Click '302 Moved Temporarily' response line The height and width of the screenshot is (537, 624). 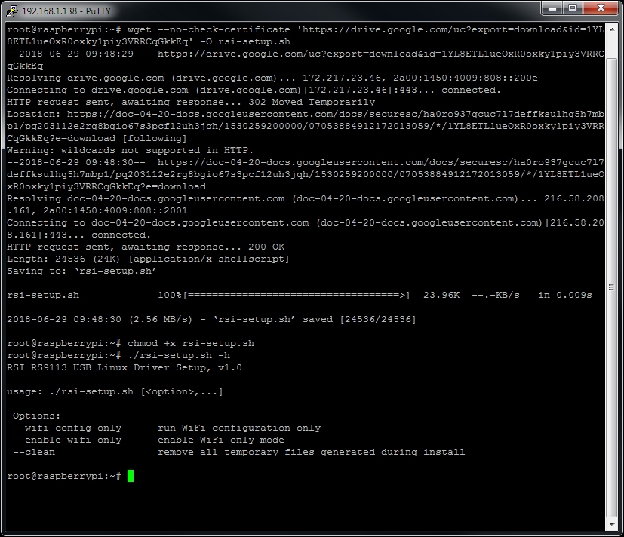click(191, 103)
